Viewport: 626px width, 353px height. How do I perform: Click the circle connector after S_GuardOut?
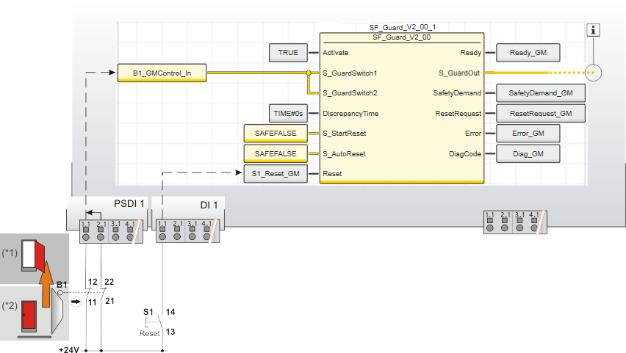[x=594, y=73]
